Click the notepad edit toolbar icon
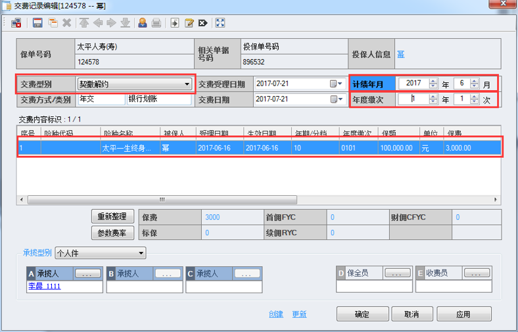 (x=189, y=23)
